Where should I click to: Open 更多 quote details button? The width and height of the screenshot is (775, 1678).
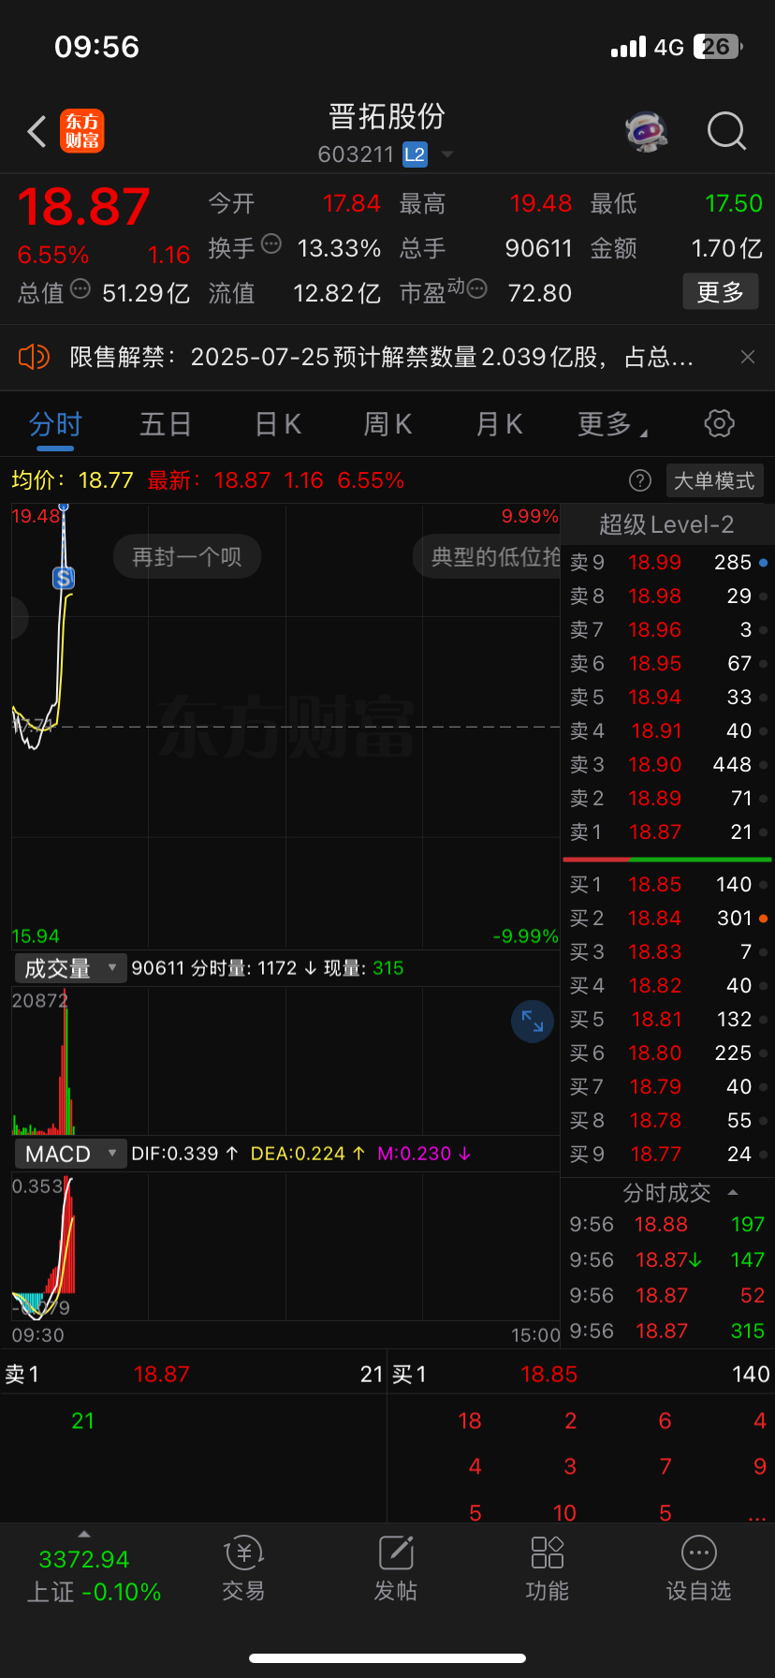coord(720,292)
